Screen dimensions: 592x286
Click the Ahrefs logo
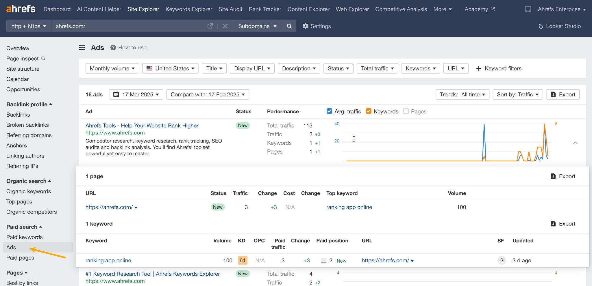[x=20, y=8]
